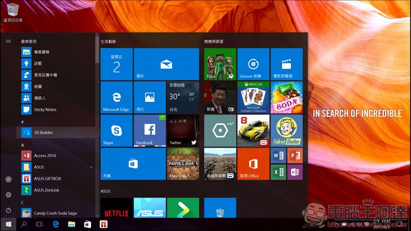Launch the Minecraft tile
Viewport: 411px width, 231px height.
[183, 164]
